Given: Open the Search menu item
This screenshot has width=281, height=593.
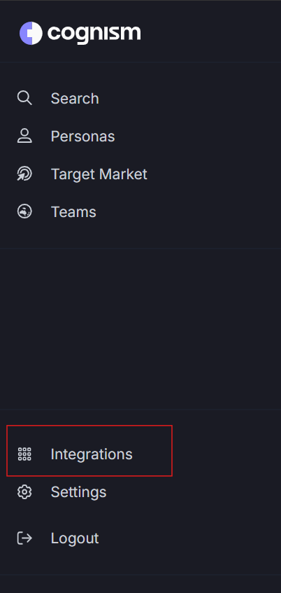Looking at the screenshot, I should [x=75, y=98].
